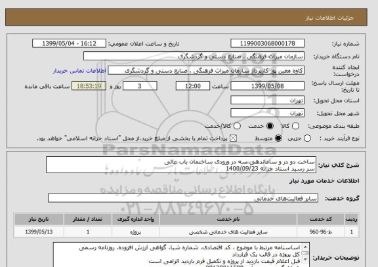Screen dimensions: 378x267
Task: Click the کد خدمت column header
Action: (321, 219)
